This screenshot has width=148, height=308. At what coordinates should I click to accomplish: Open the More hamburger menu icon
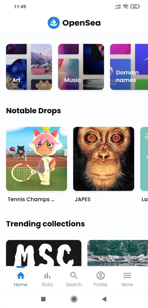click(x=127, y=276)
